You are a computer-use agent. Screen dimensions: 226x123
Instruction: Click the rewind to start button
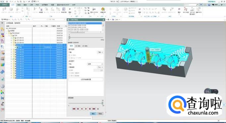(74, 109)
